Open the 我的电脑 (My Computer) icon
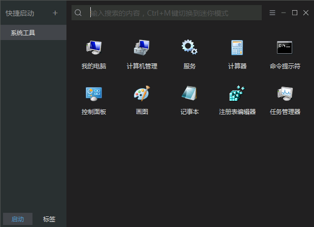The width and height of the screenshot is (314, 227). pyautogui.click(x=94, y=48)
